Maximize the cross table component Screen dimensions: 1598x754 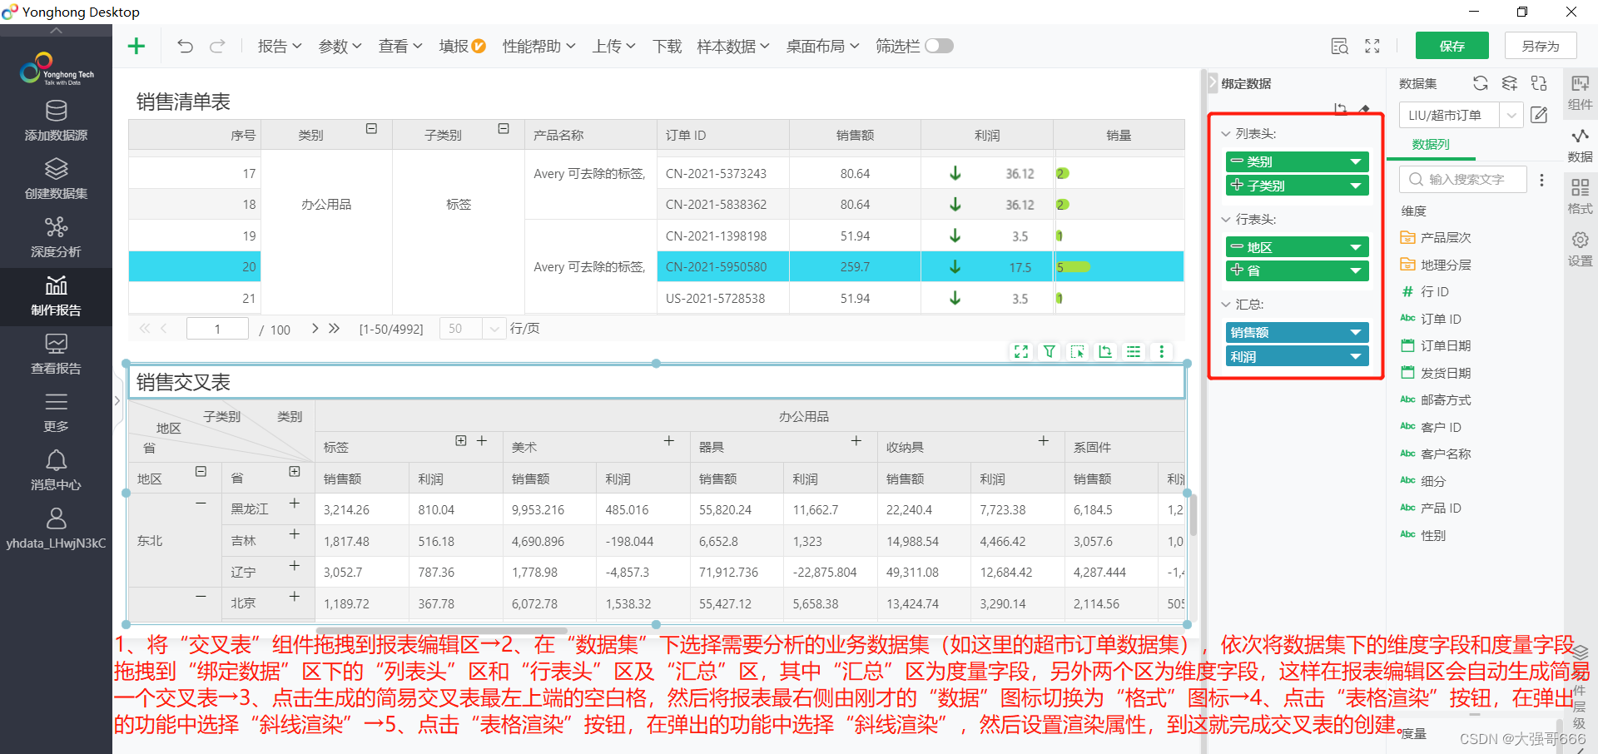tap(1021, 352)
